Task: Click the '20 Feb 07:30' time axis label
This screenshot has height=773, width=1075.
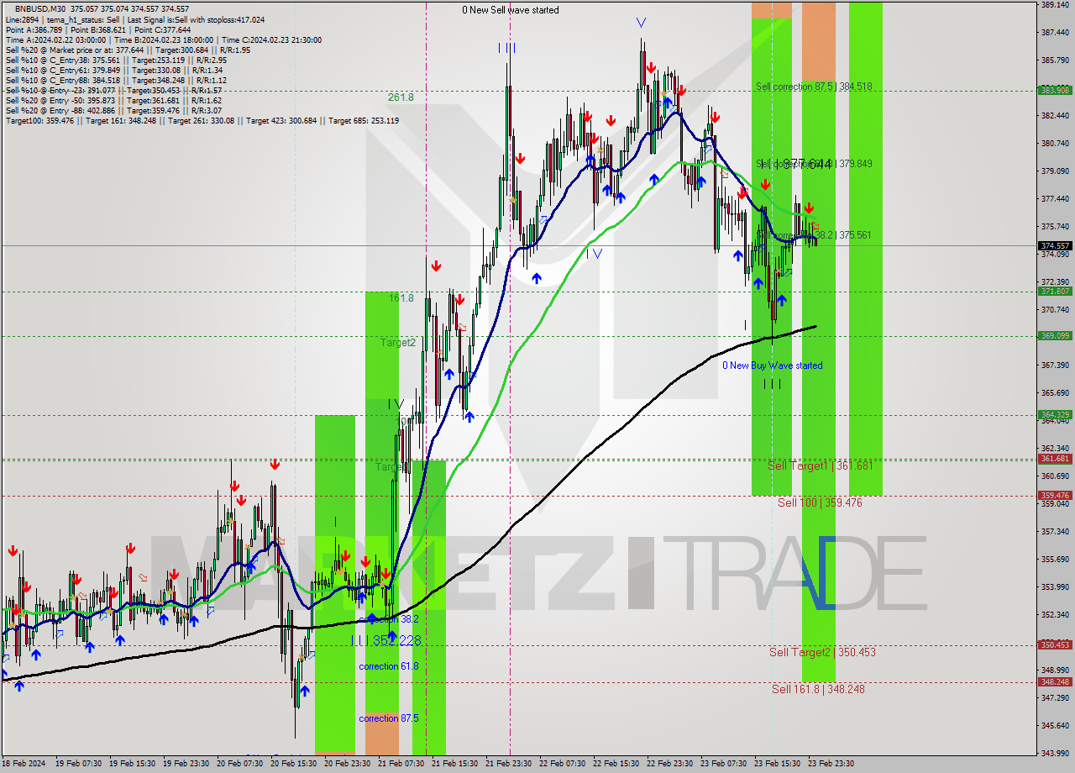Action: [241, 764]
